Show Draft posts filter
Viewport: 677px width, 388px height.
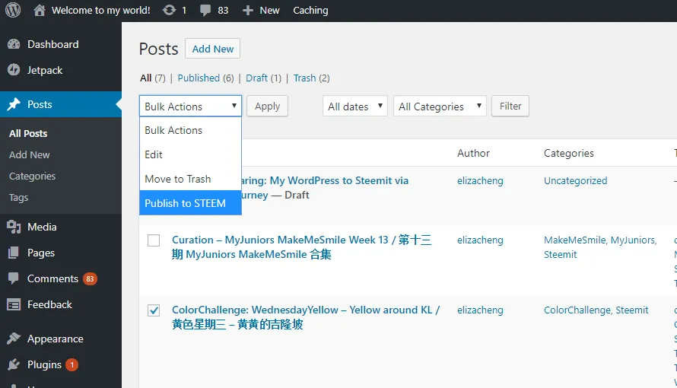pyautogui.click(x=256, y=78)
